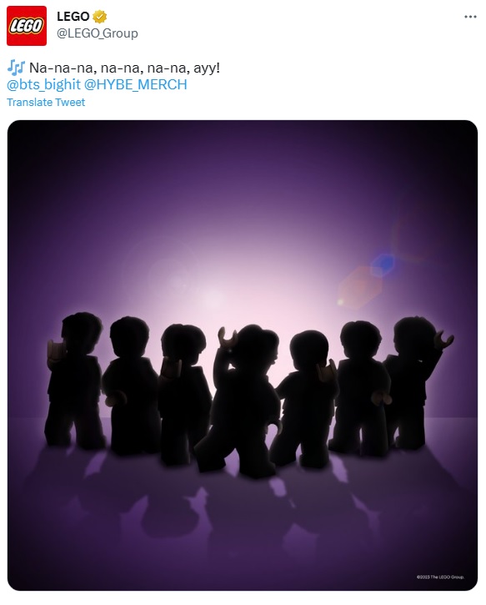
Task: Open the LEGO display name profile
Action: pyautogui.click(x=73, y=17)
